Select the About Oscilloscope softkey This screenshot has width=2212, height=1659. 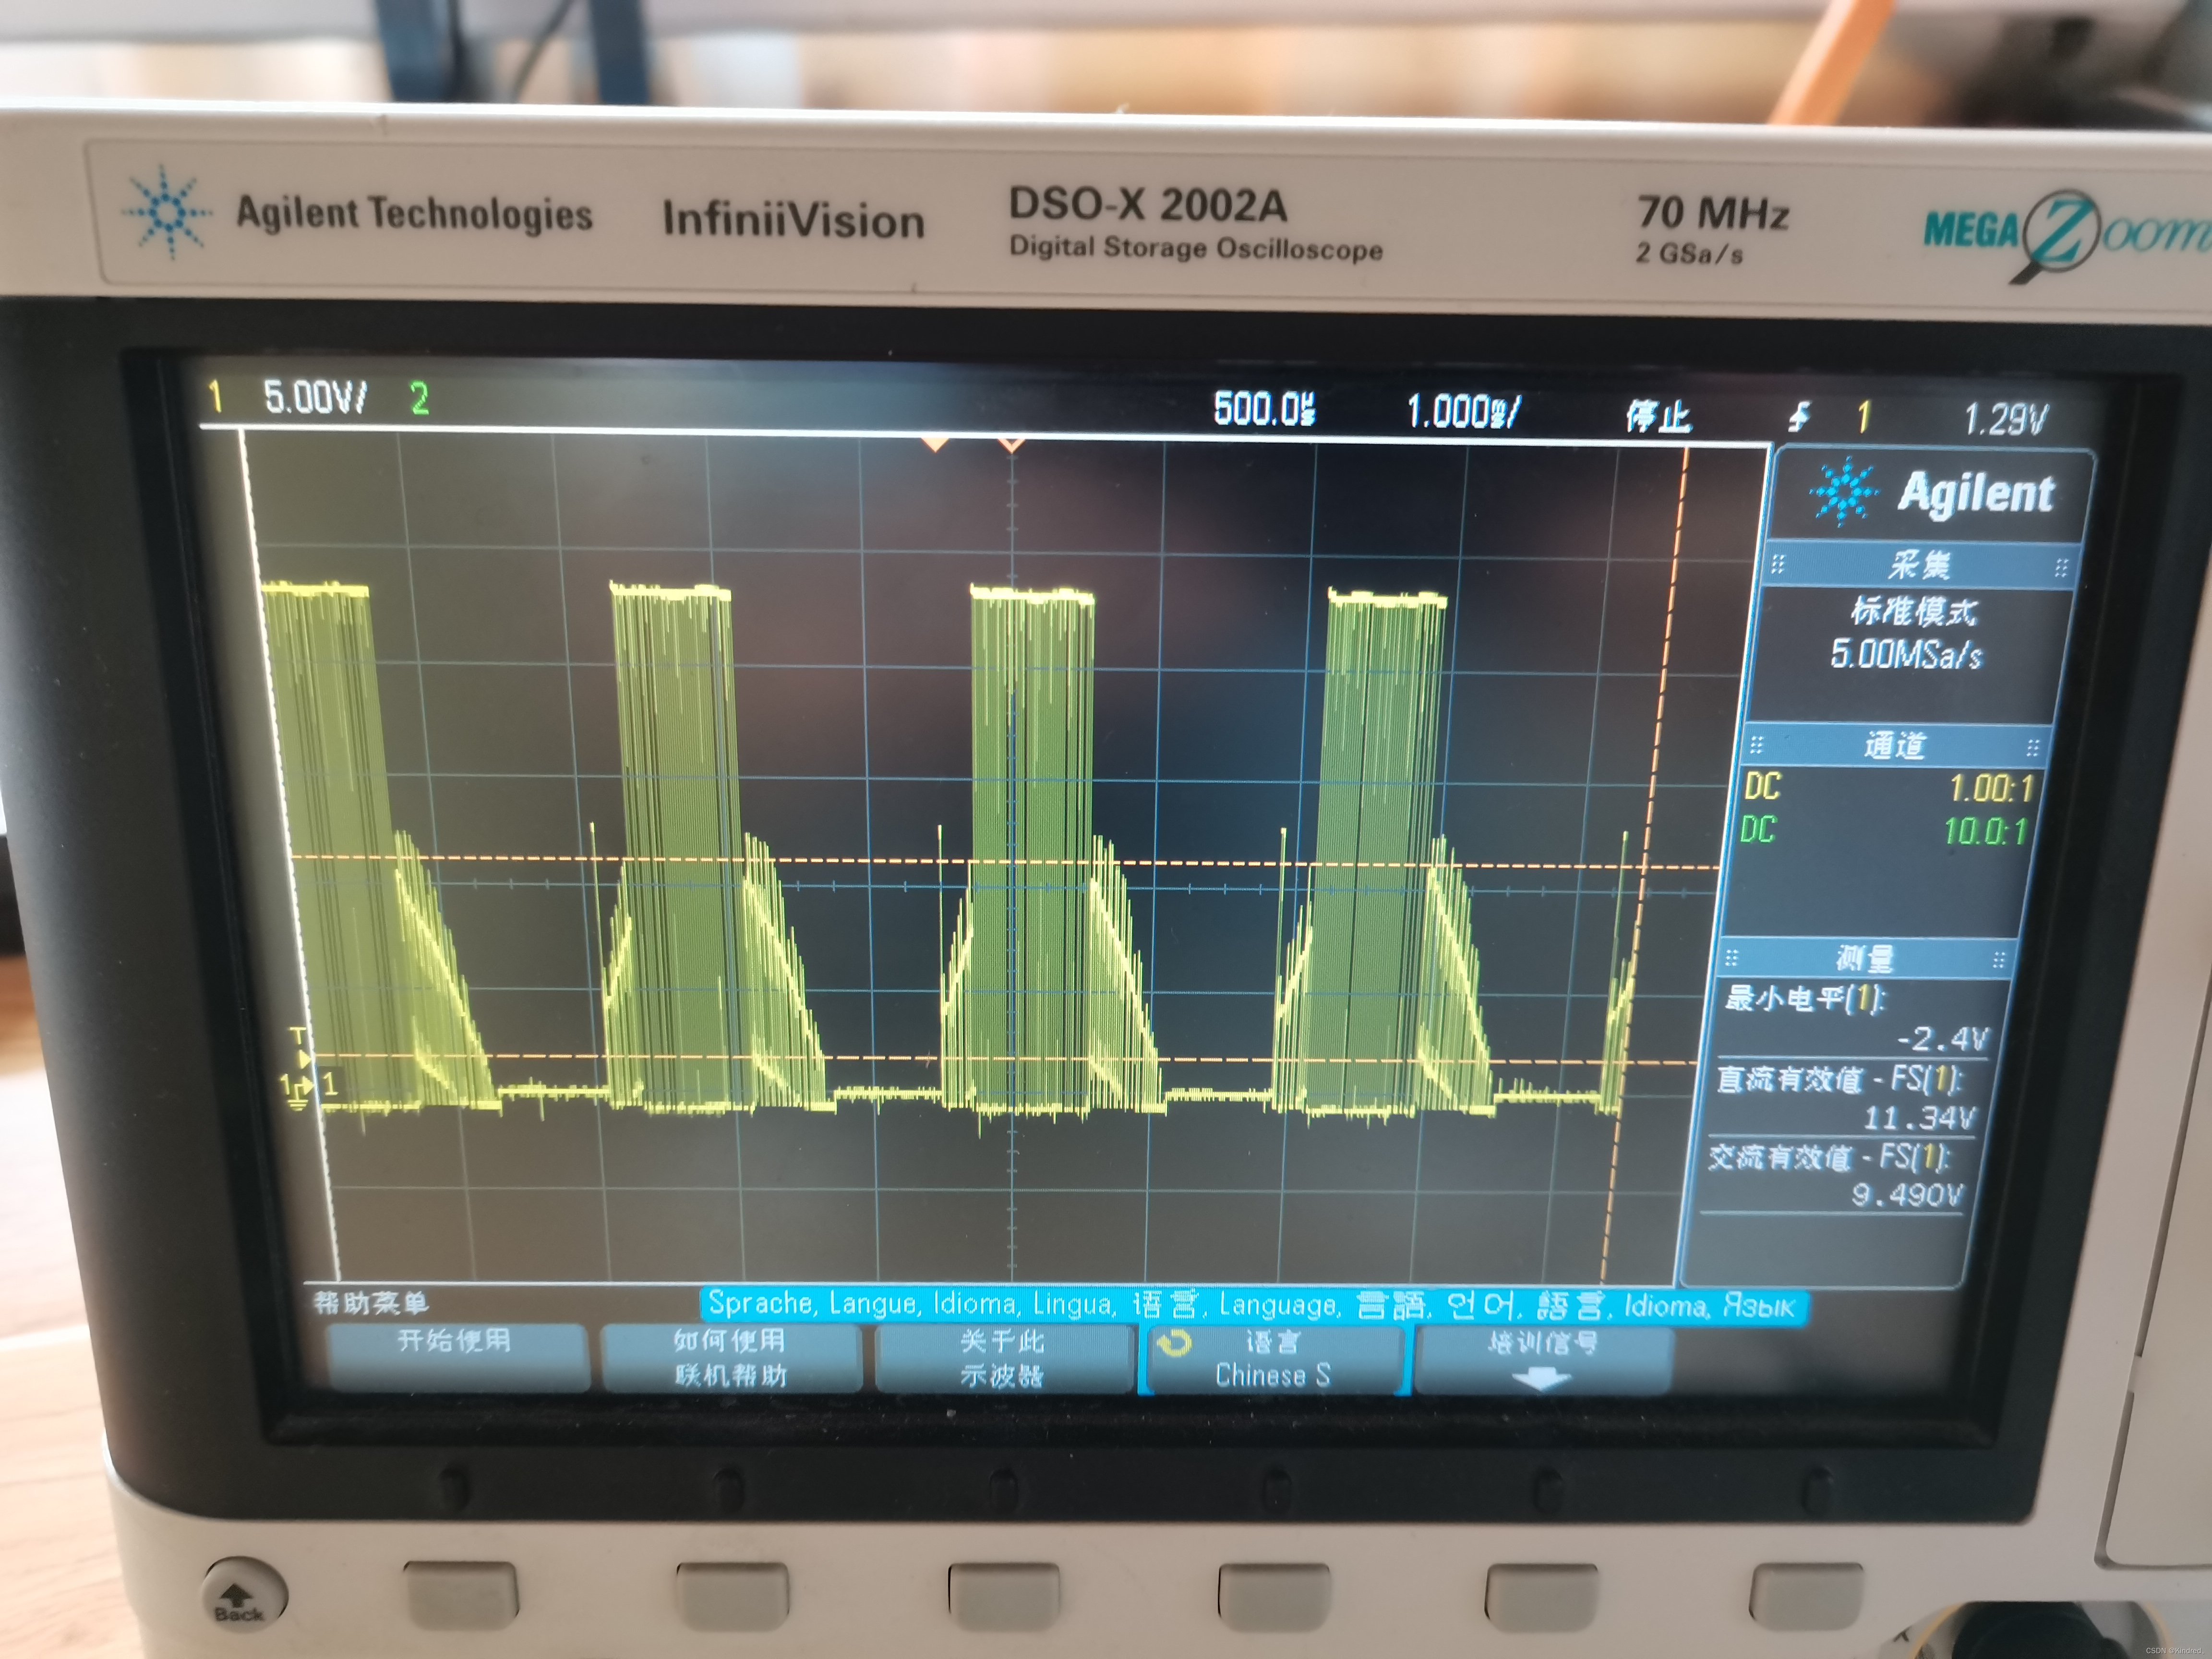(1002, 1358)
